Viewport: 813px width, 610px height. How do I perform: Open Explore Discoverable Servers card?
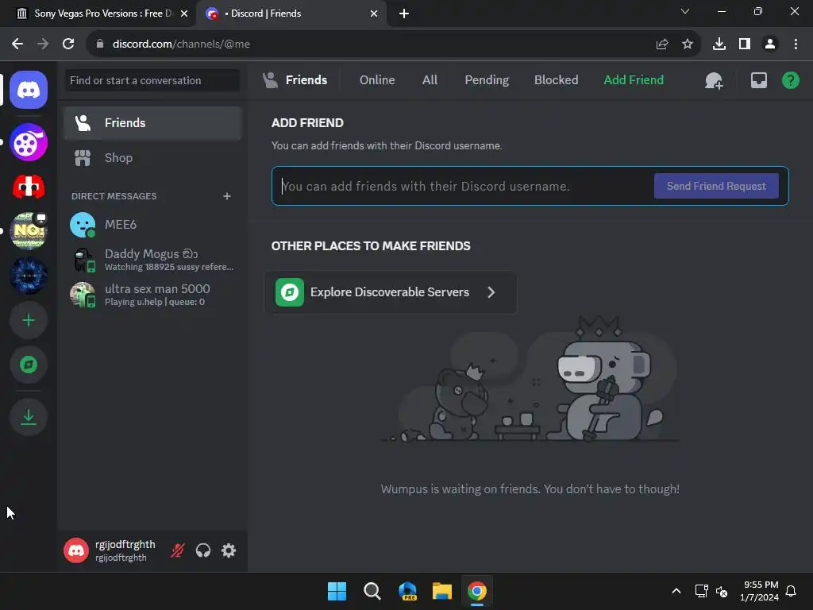(x=391, y=292)
